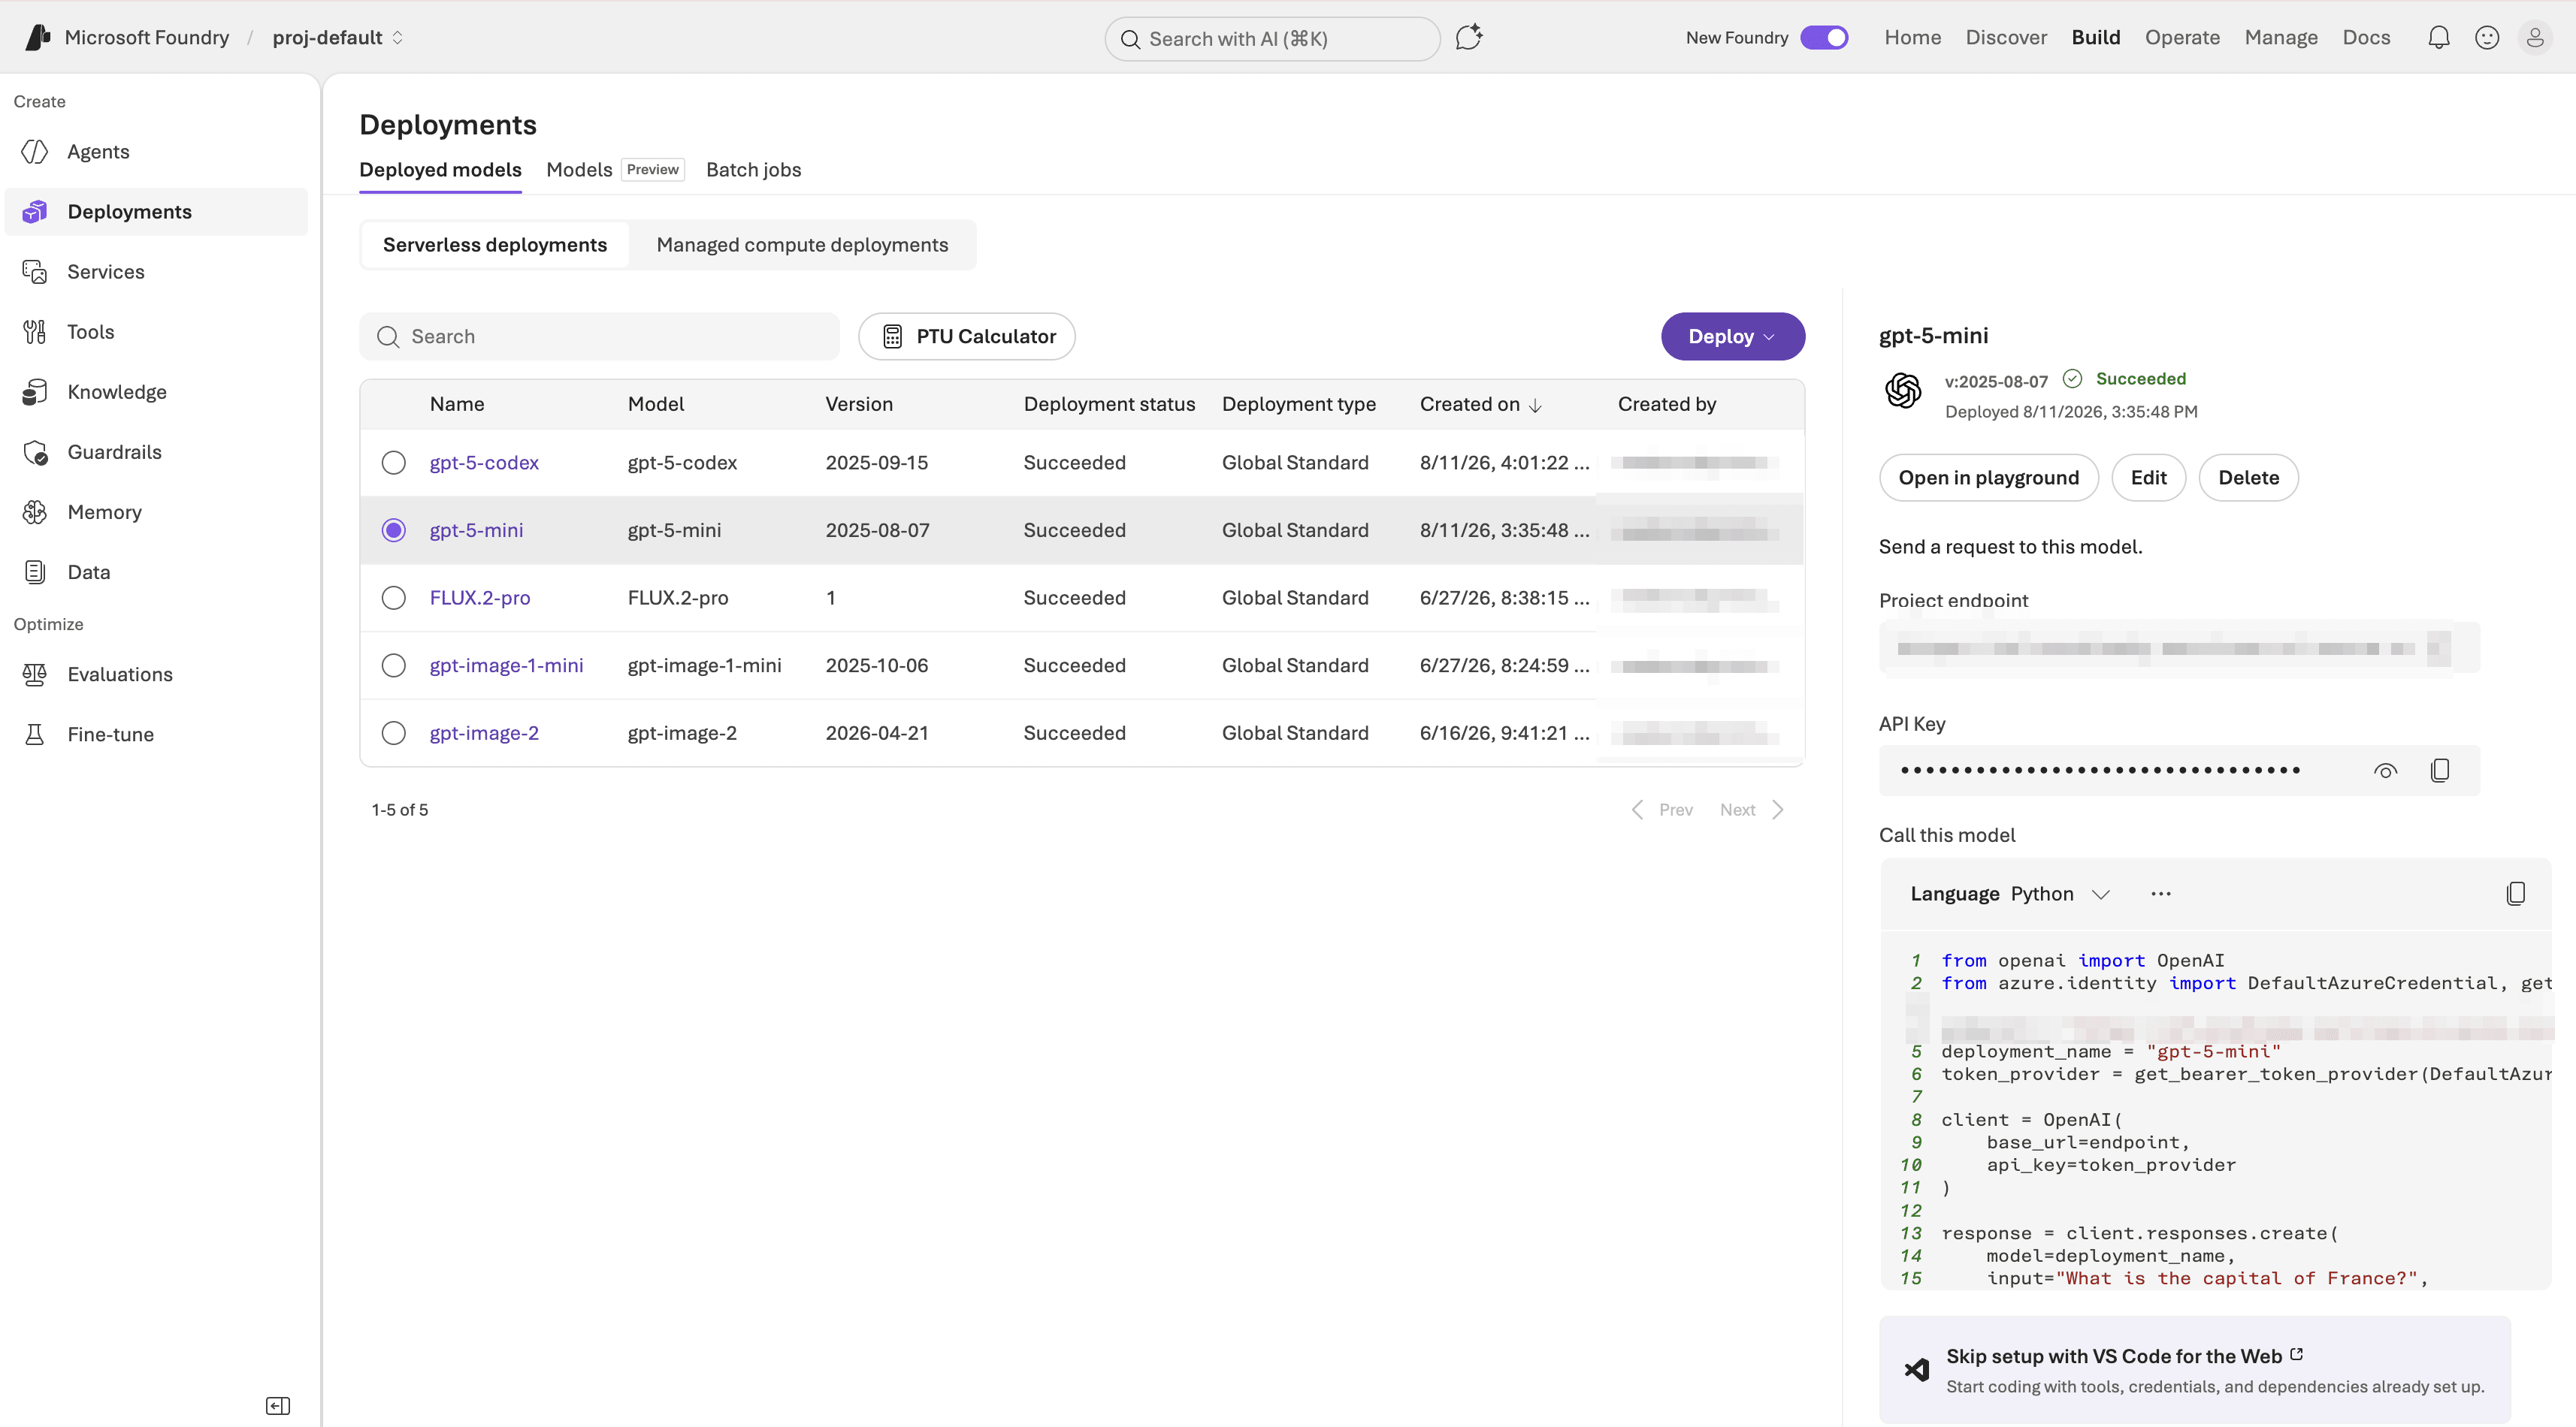Open the user account avatar
The height and width of the screenshot is (1427, 2576).
pos(2535,38)
